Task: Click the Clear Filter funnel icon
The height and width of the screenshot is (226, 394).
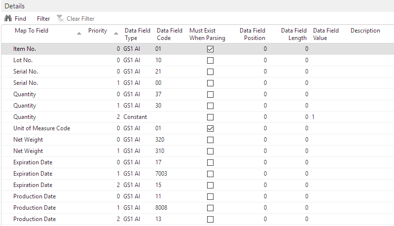Action: pyautogui.click(x=60, y=19)
